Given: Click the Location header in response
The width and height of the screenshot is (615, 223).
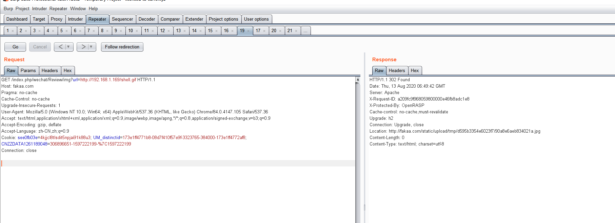Looking at the screenshot, I should click(455, 131).
